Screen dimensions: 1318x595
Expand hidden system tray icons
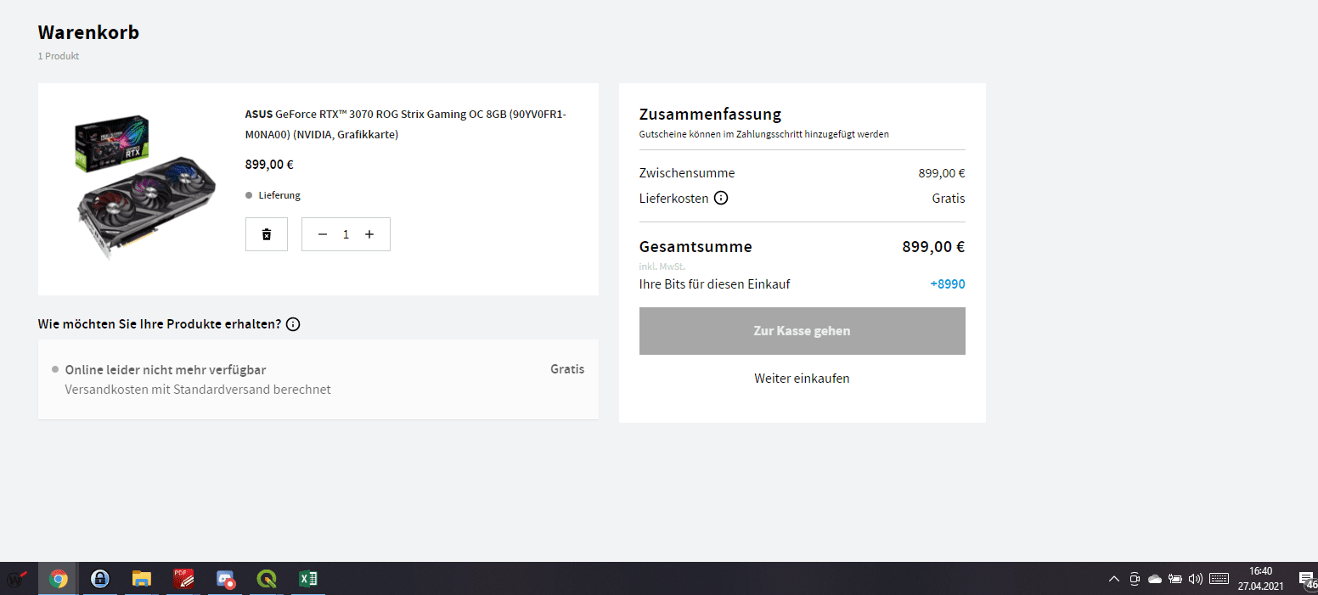coord(1114,579)
